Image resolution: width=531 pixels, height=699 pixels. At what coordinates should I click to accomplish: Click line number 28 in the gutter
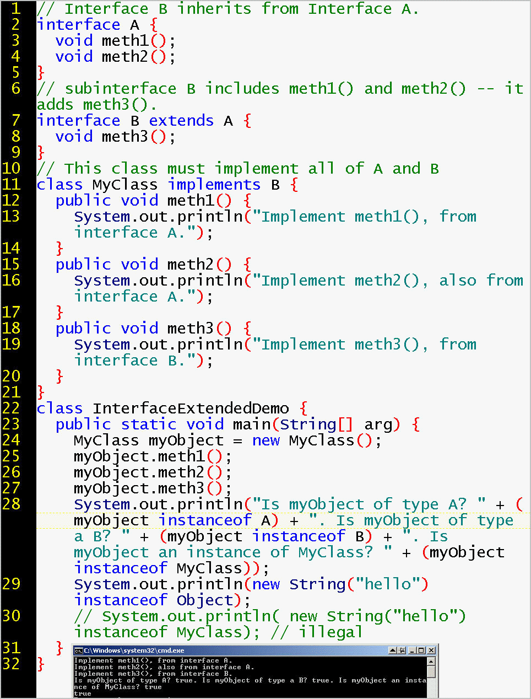(11, 504)
